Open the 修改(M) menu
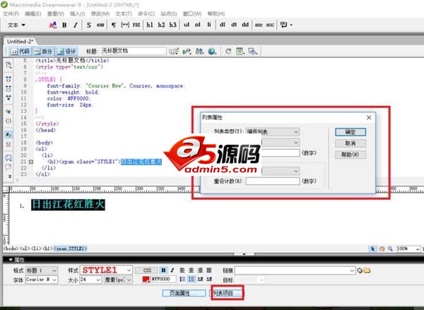This screenshot has height=310, width=424. point(100,13)
